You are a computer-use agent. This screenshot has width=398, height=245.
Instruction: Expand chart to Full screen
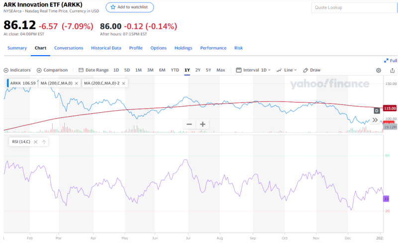tap(391, 61)
